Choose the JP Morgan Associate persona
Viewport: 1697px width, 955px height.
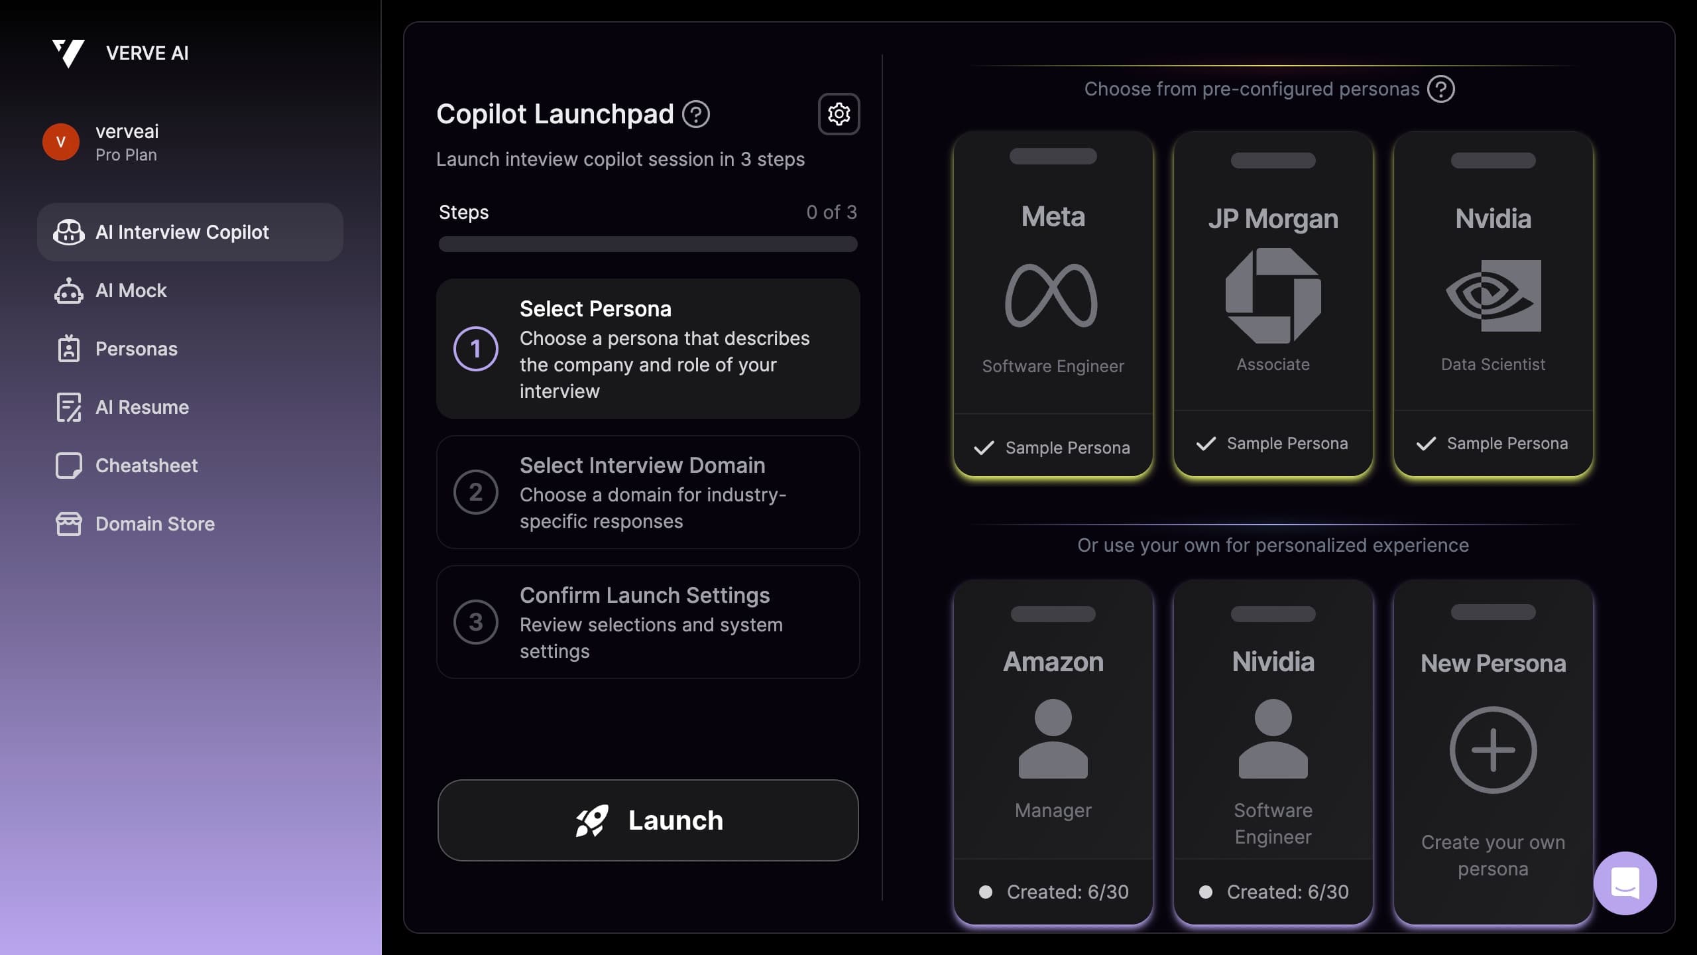point(1273,304)
